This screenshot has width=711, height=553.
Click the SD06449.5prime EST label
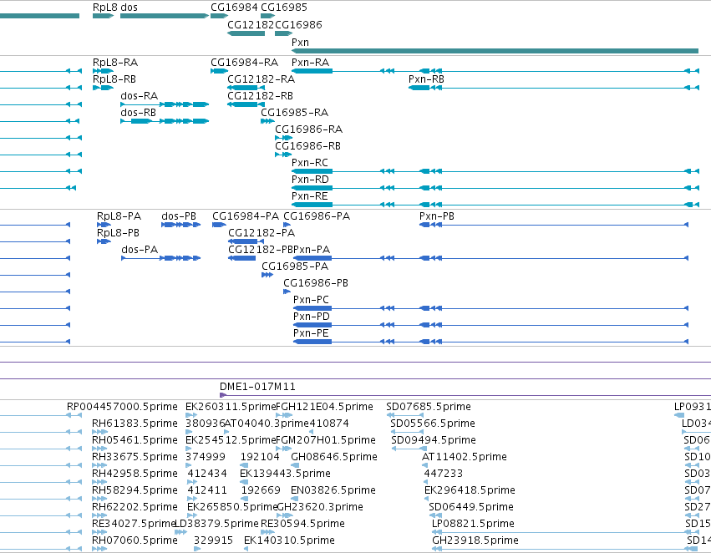pos(471,507)
